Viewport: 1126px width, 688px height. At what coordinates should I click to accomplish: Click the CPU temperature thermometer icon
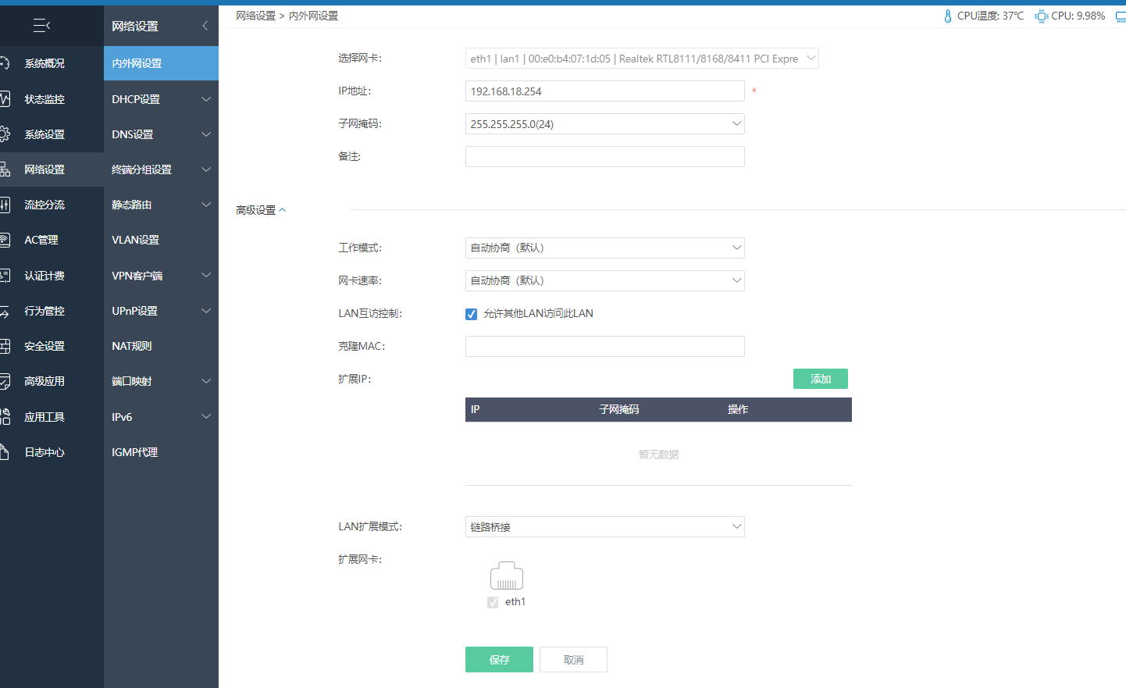point(948,16)
